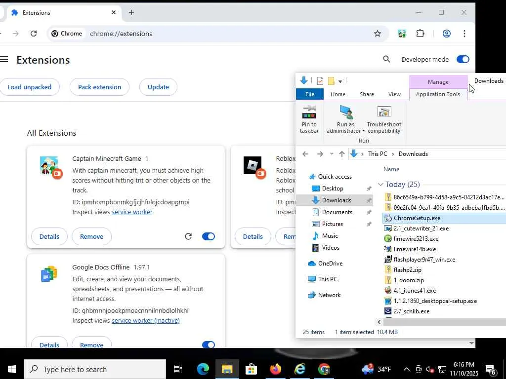Image resolution: width=506 pixels, height=379 pixels.
Task: Go forward in File Explorer navigation
Action: (x=320, y=154)
